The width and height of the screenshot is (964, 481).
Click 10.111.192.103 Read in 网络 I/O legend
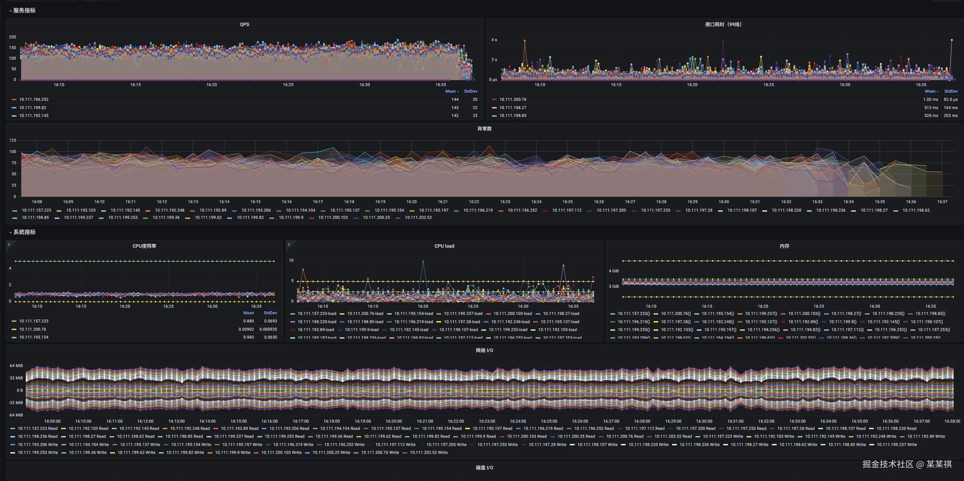point(88,429)
